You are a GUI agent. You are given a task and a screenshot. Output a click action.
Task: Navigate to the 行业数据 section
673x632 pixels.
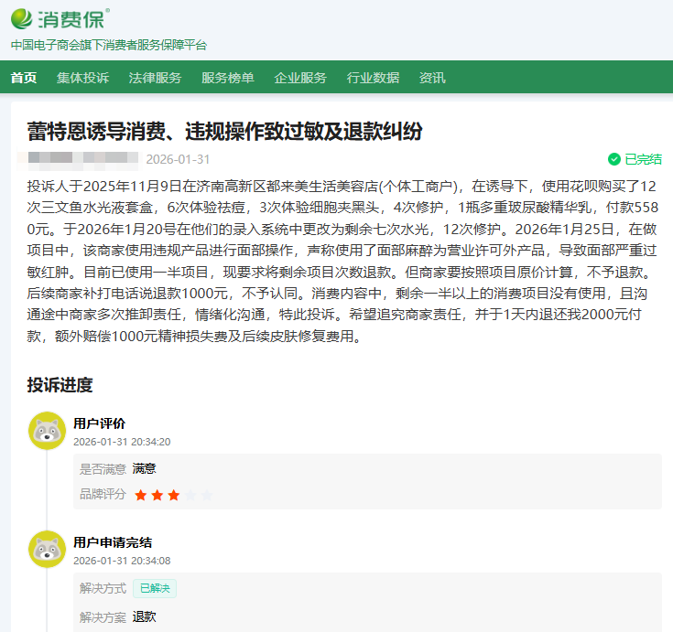point(373,78)
